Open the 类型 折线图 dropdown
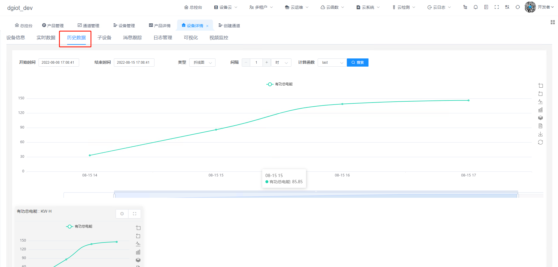This screenshot has width=558, height=267. pos(202,63)
